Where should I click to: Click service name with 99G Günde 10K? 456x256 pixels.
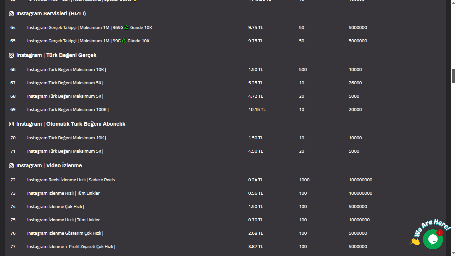[88, 41]
